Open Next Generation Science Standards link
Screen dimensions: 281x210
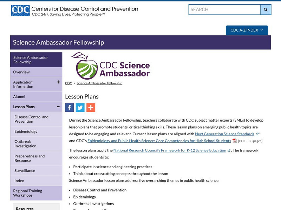(x=224, y=134)
